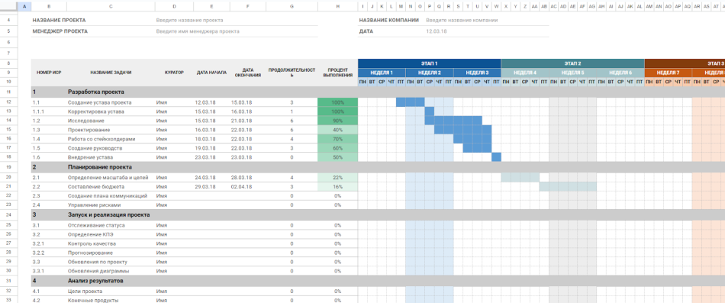Select task 'Корректировка устава'

click(95, 111)
